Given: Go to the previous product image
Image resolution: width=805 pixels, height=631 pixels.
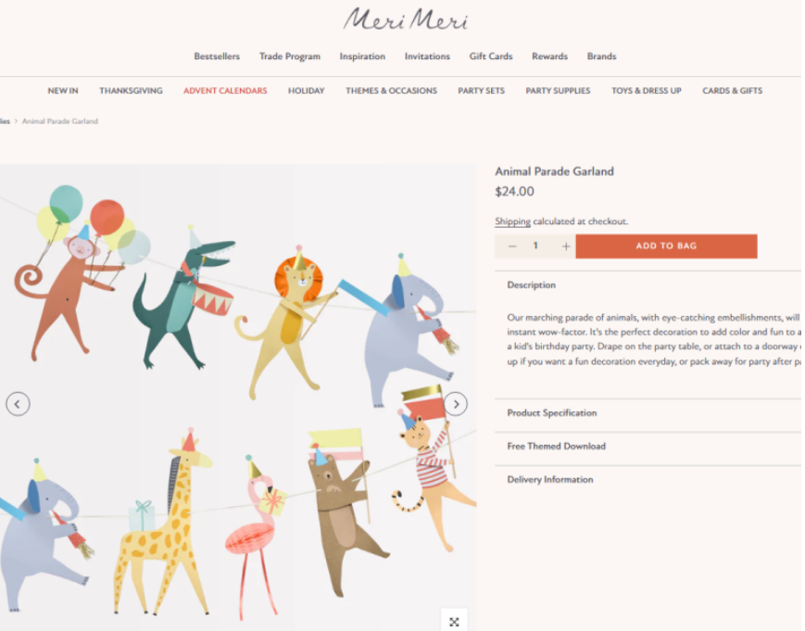Looking at the screenshot, I should [18, 404].
